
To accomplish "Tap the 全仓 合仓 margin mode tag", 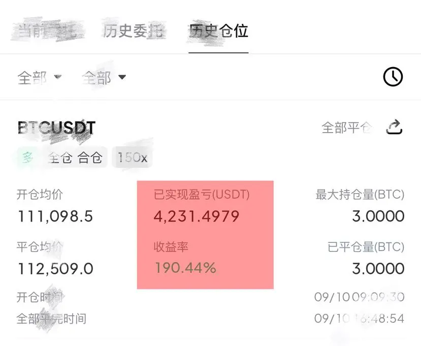I will (76, 158).
